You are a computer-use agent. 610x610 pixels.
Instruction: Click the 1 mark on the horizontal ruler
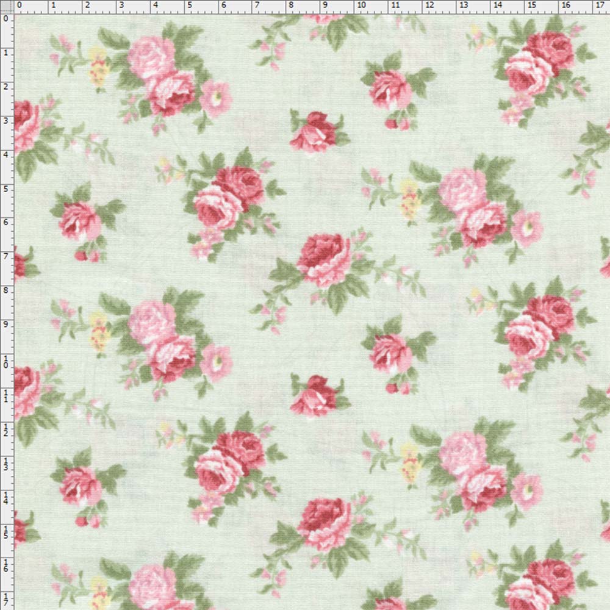point(53,5)
